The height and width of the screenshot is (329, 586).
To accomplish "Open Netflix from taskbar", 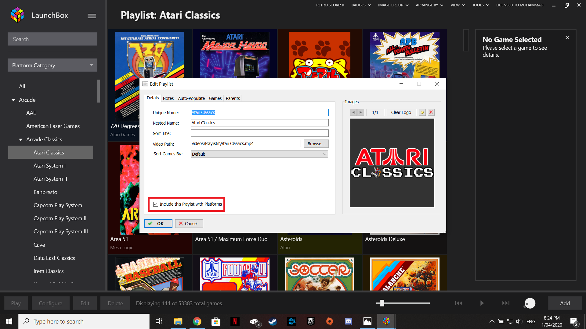I will click(235, 321).
